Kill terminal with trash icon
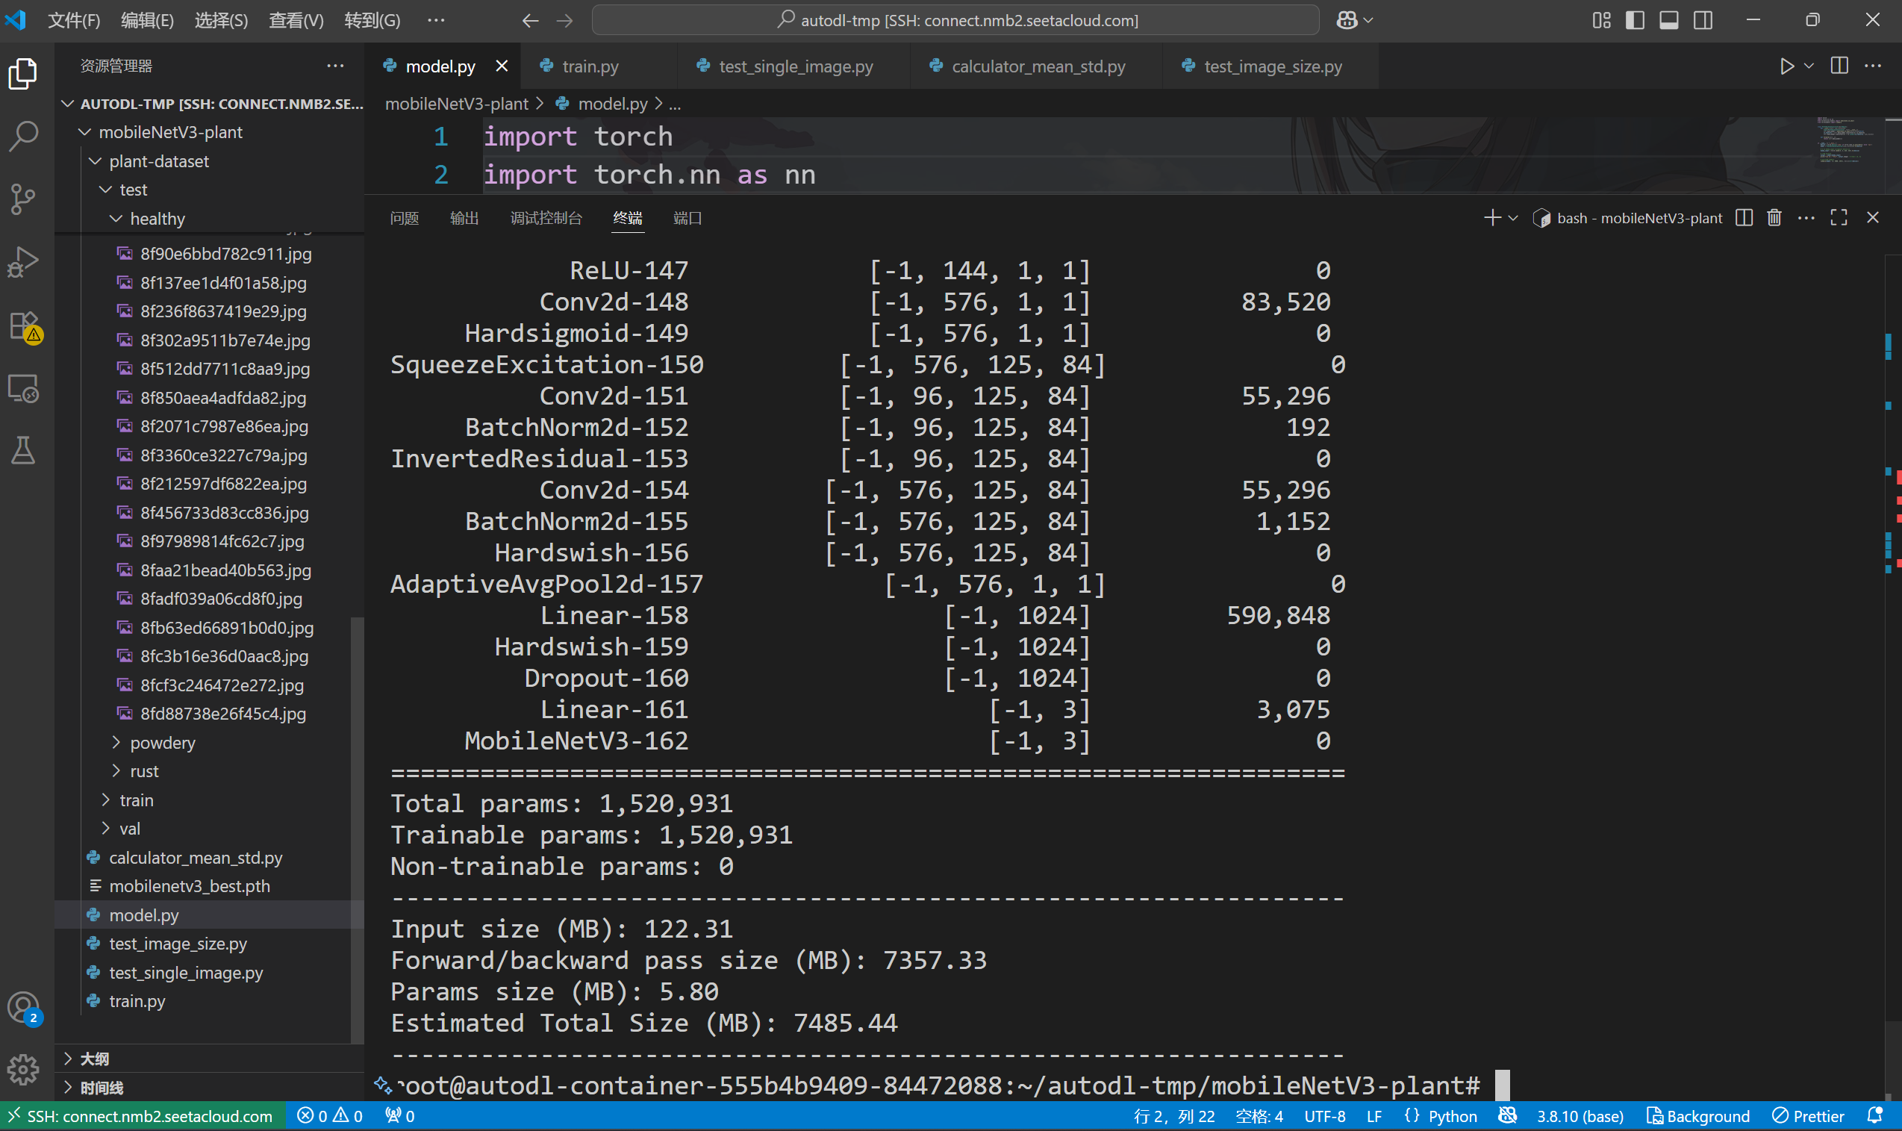This screenshot has height=1131, width=1902. click(1774, 218)
